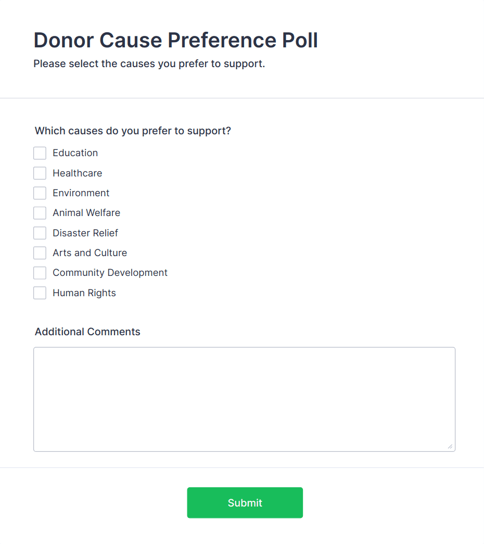This screenshot has height=544, width=484.
Task: Click the 'Healthcare' label text
Action: click(77, 173)
